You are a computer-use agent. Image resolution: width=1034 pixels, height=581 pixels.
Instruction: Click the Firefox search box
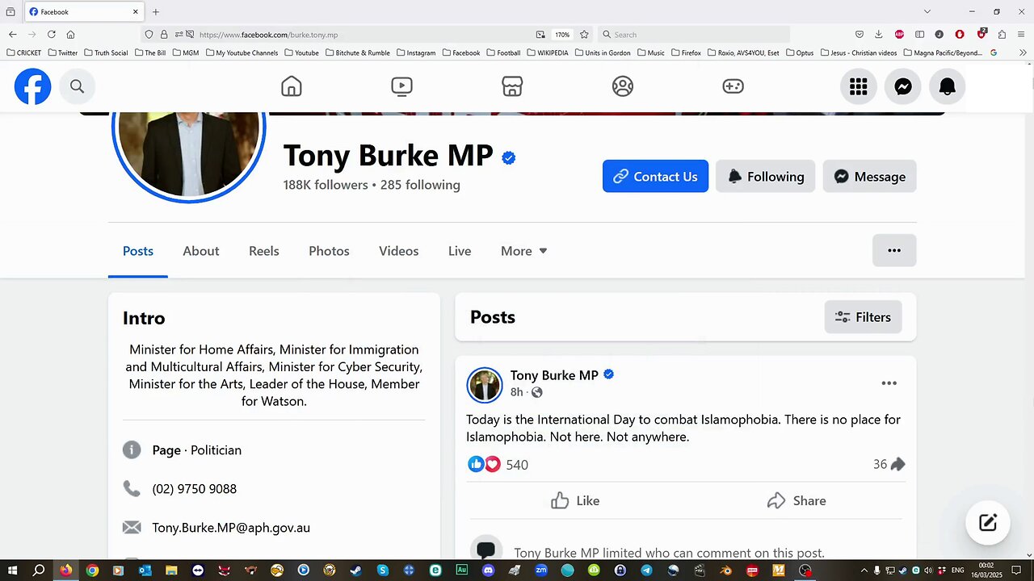click(x=693, y=34)
